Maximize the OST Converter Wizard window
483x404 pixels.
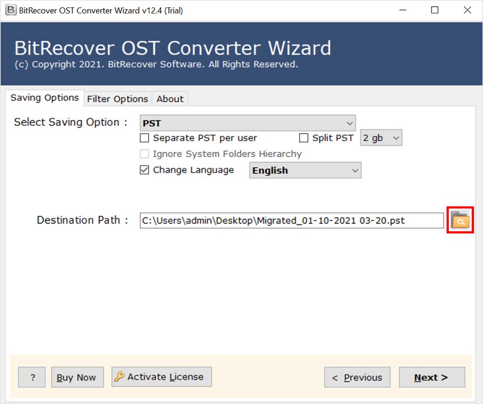click(435, 10)
